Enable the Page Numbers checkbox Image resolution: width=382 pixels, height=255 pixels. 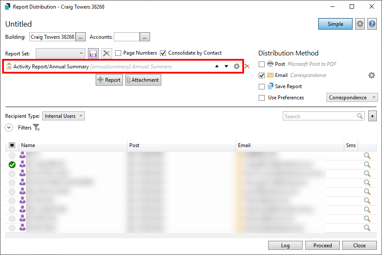118,53
